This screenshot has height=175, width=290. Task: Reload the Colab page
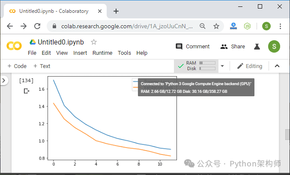(37, 26)
